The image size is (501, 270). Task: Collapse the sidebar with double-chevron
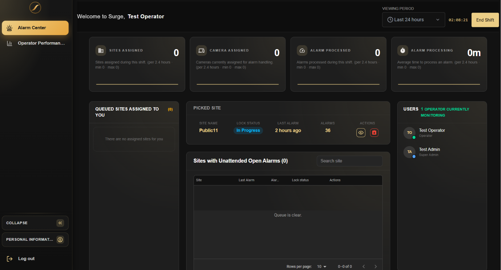click(x=60, y=223)
